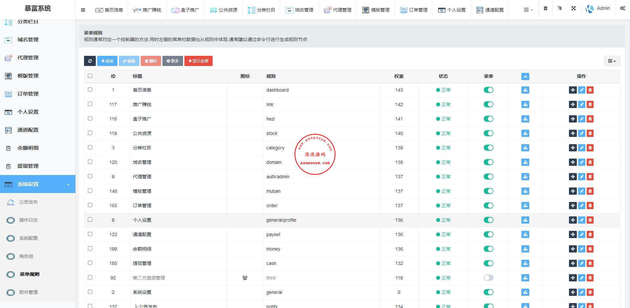Click the Admin avatar in the top bar
Screen dimensions: 630x308
(x=590, y=9)
